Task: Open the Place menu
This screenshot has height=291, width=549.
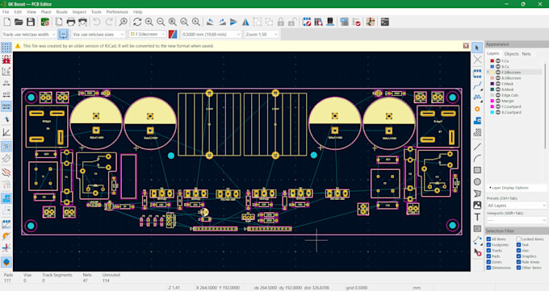Action: 46,12
